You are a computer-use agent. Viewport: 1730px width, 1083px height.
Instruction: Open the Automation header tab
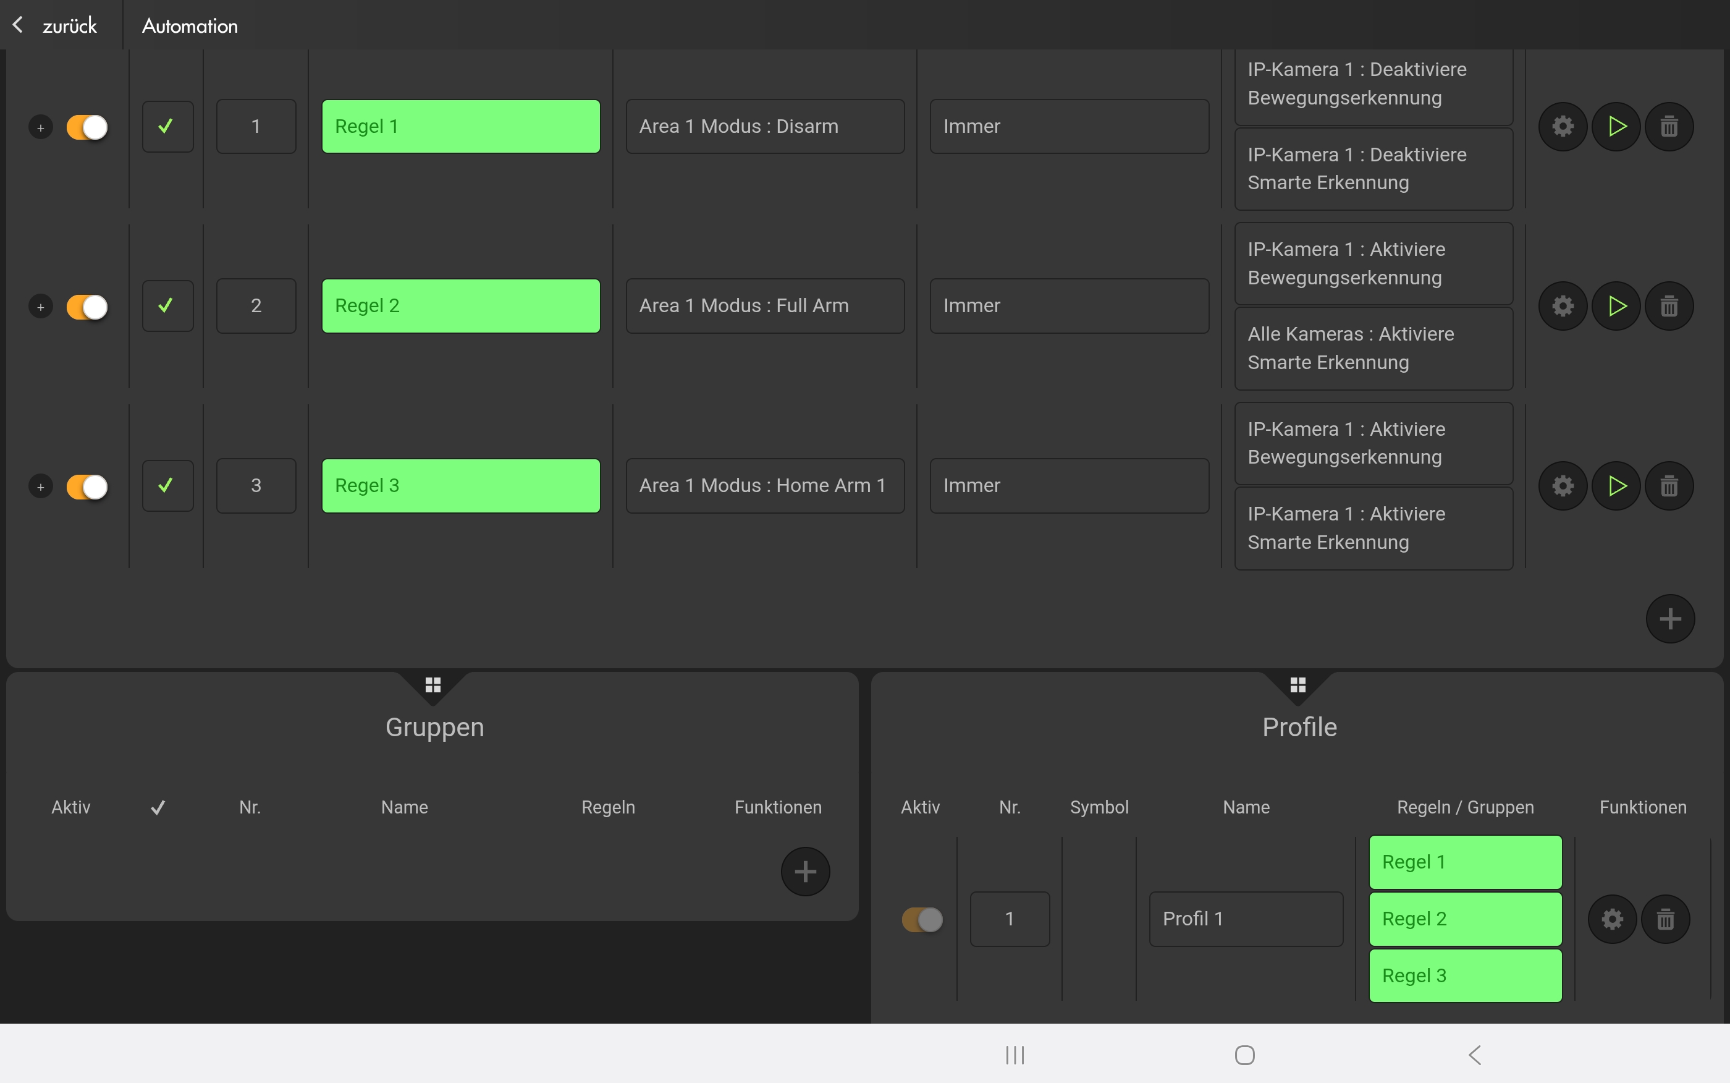190,26
